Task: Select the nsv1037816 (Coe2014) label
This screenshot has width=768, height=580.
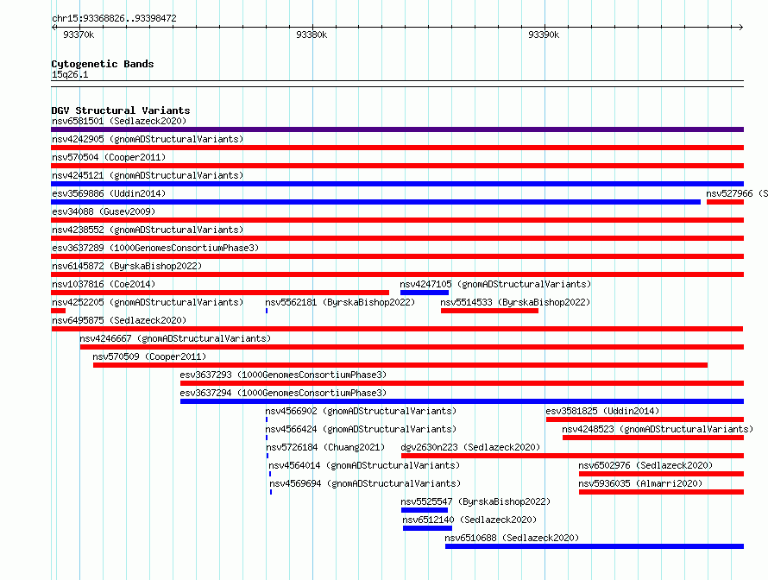Action: 104,284
